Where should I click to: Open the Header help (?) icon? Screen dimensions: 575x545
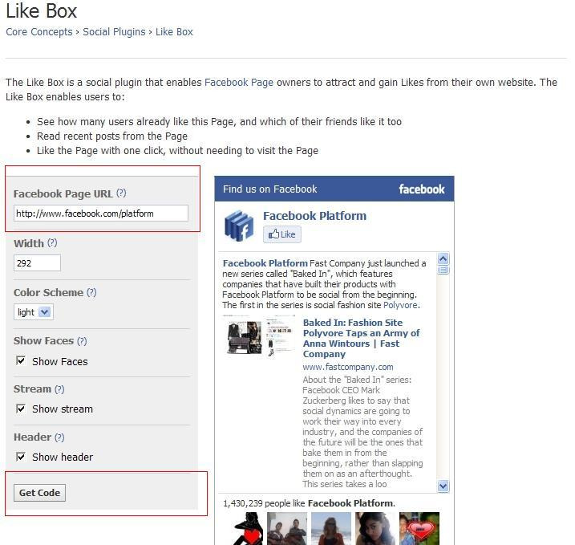pos(59,437)
